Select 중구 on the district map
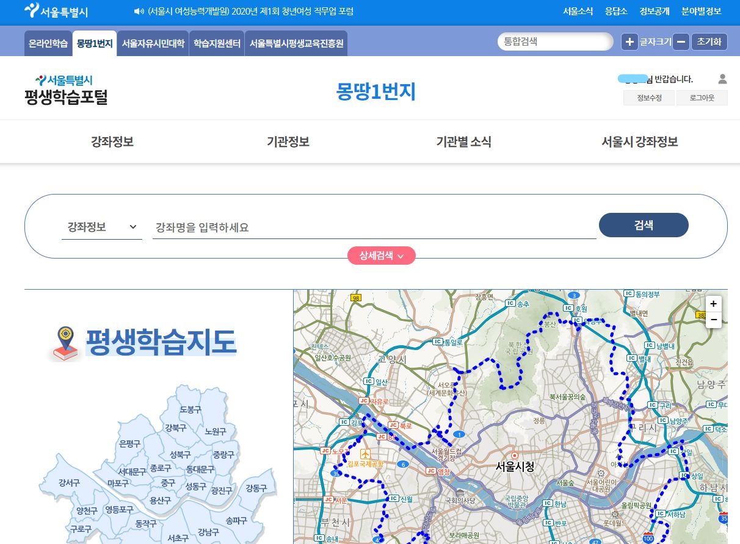Image resolution: width=740 pixels, height=544 pixels. point(168,482)
